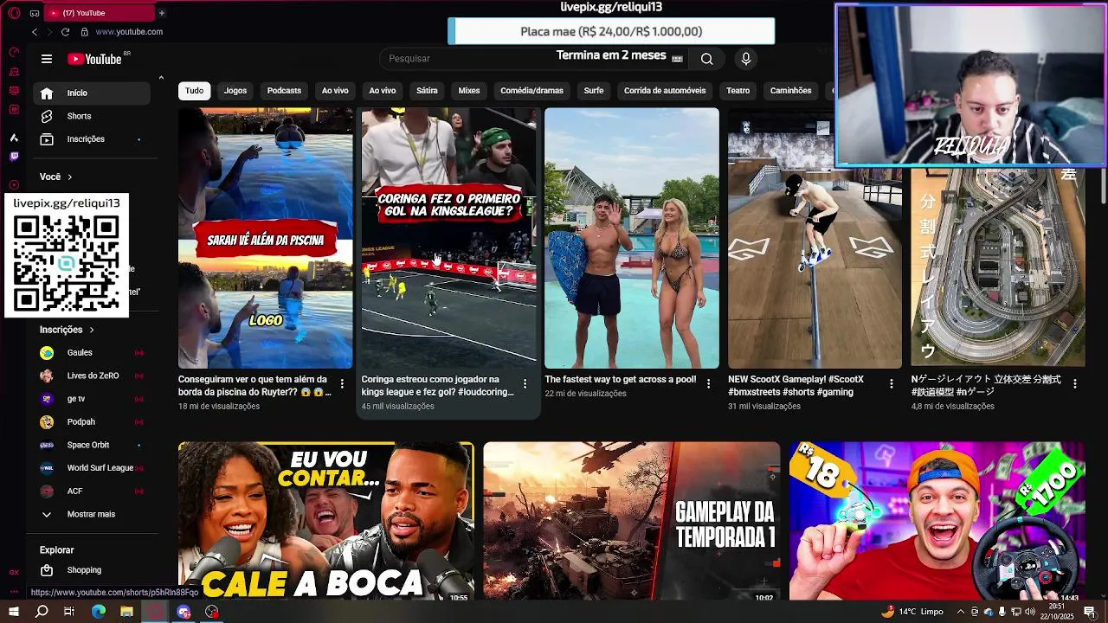
Task: Open options for the Coringa Kings League short
Action: [525, 383]
